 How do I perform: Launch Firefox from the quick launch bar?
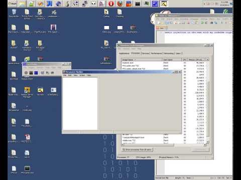pos(120,3)
